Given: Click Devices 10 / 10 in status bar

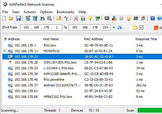Looking at the screenshot, I should pyautogui.click(x=85, y=110).
